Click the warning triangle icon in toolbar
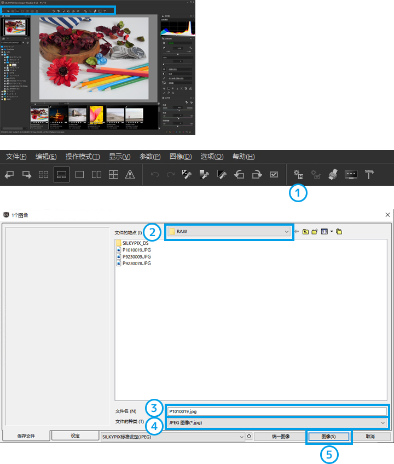394x464 pixels. [130, 175]
